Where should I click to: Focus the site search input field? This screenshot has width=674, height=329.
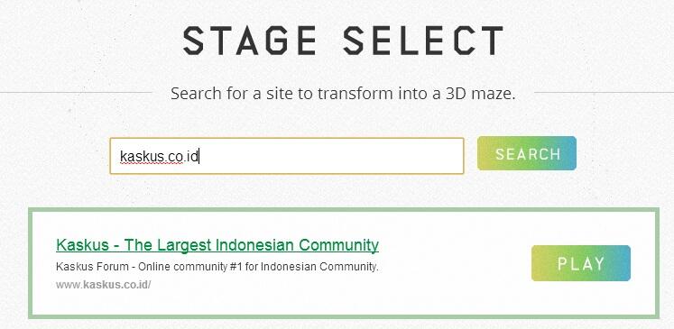tap(287, 156)
